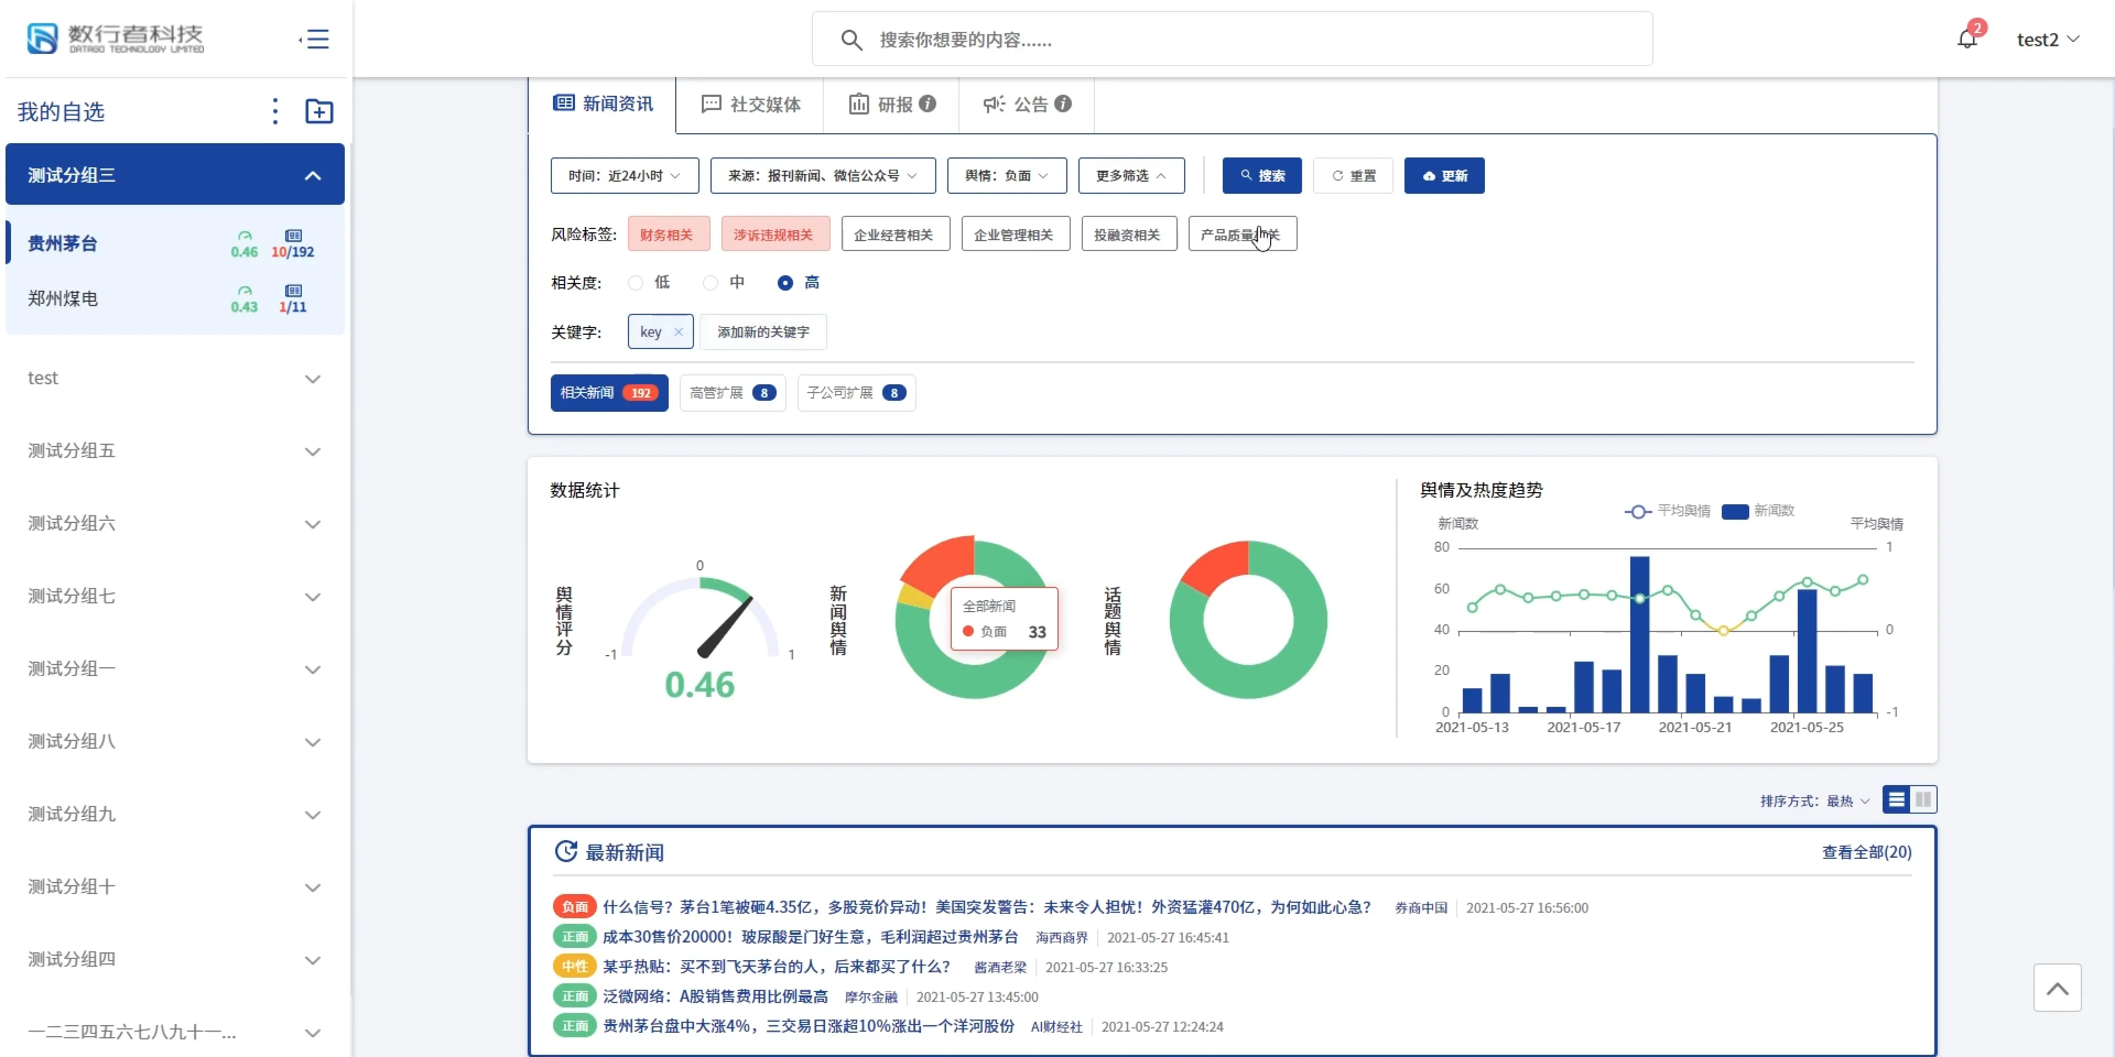
Task: Click the add new group folder icon
Action: (x=319, y=111)
